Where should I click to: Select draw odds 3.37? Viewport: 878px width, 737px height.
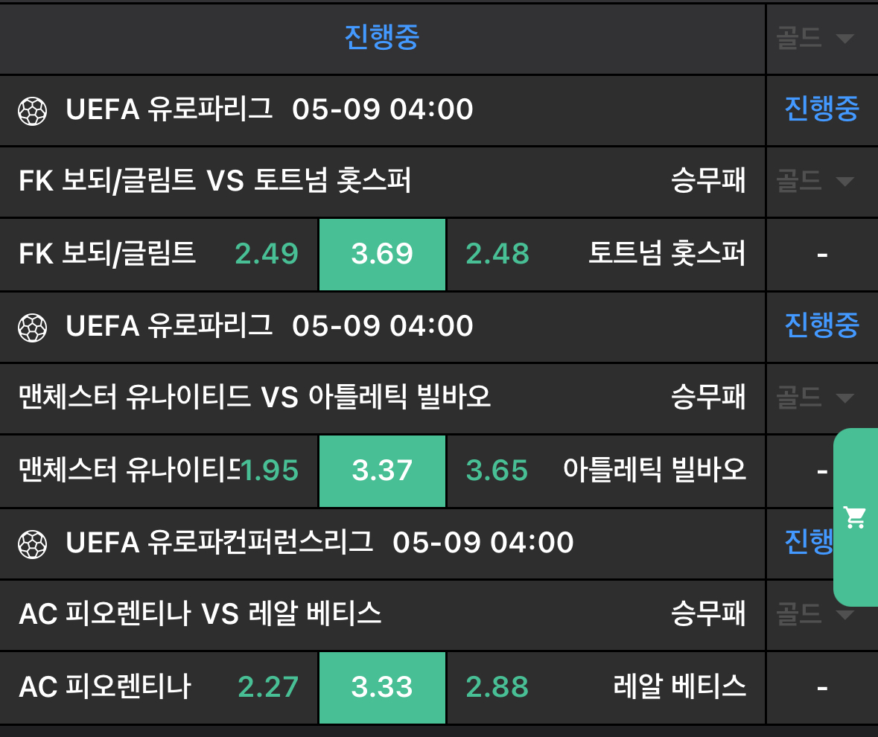(x=382, y=470)
